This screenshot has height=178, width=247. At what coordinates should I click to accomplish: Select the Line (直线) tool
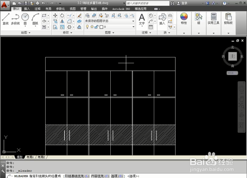coord(6,19)
